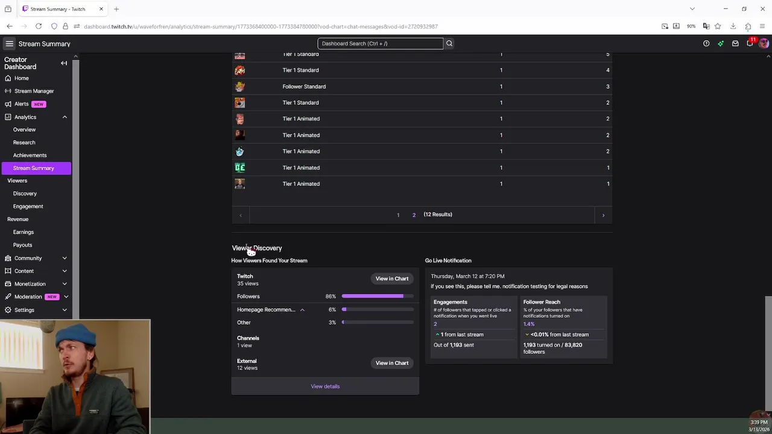Open the Engagement page
This screenshot has width=772, height=434.
coord(28,206)
